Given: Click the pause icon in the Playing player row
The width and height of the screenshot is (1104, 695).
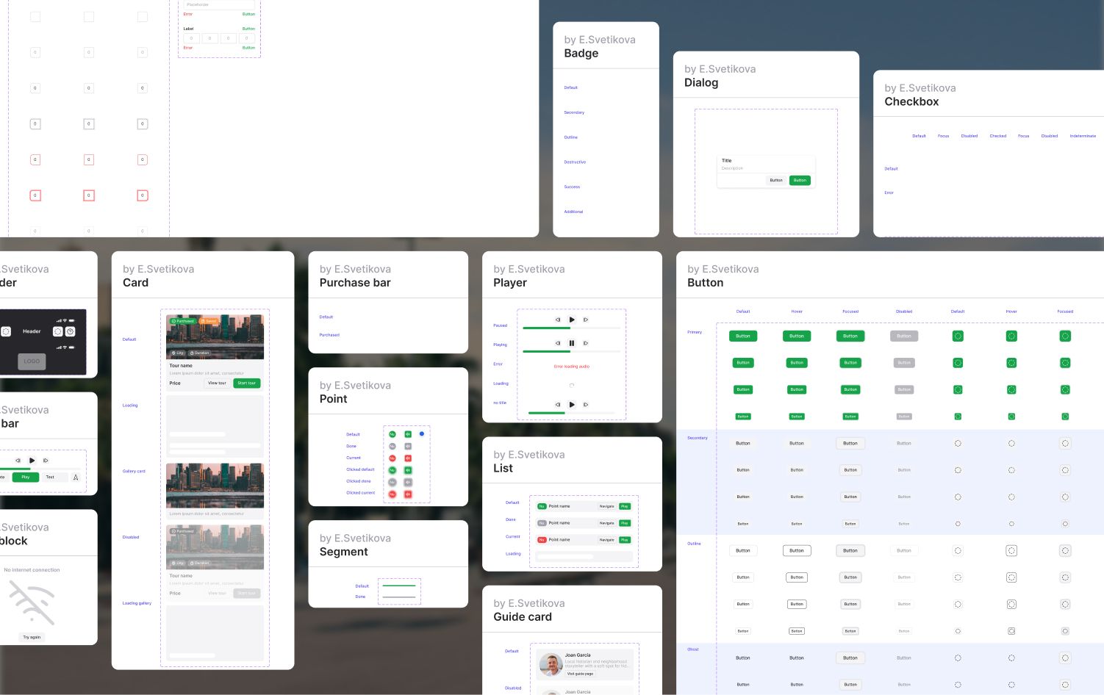Looking at the screenshot, I should click(572, 343).
